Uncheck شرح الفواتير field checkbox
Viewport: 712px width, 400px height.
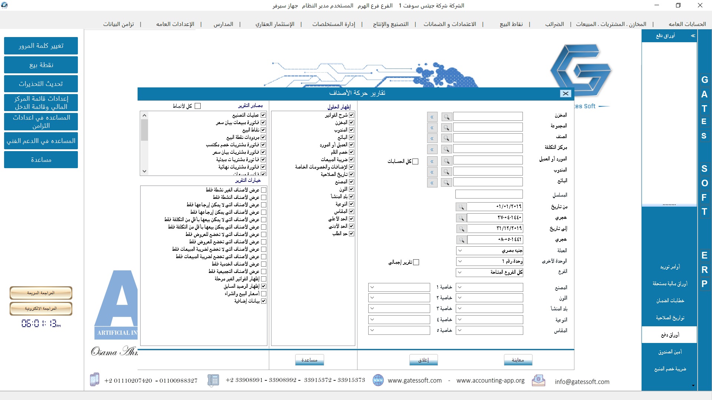[352, 115]
